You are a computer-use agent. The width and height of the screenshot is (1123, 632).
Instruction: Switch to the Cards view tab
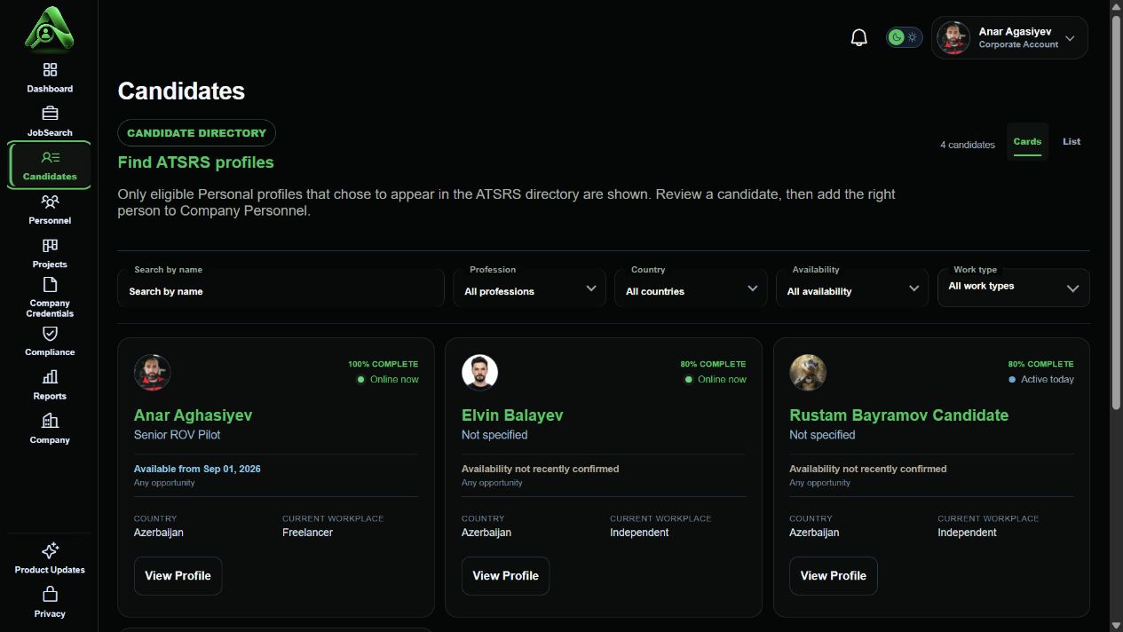click(x=1027, y=142)
